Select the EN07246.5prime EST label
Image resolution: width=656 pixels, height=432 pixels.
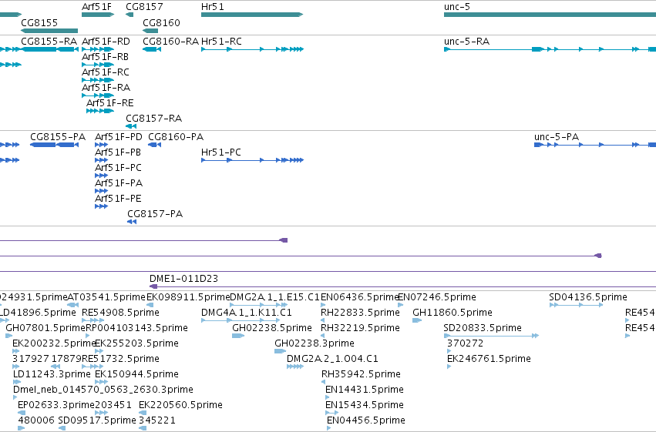(437, 297)
